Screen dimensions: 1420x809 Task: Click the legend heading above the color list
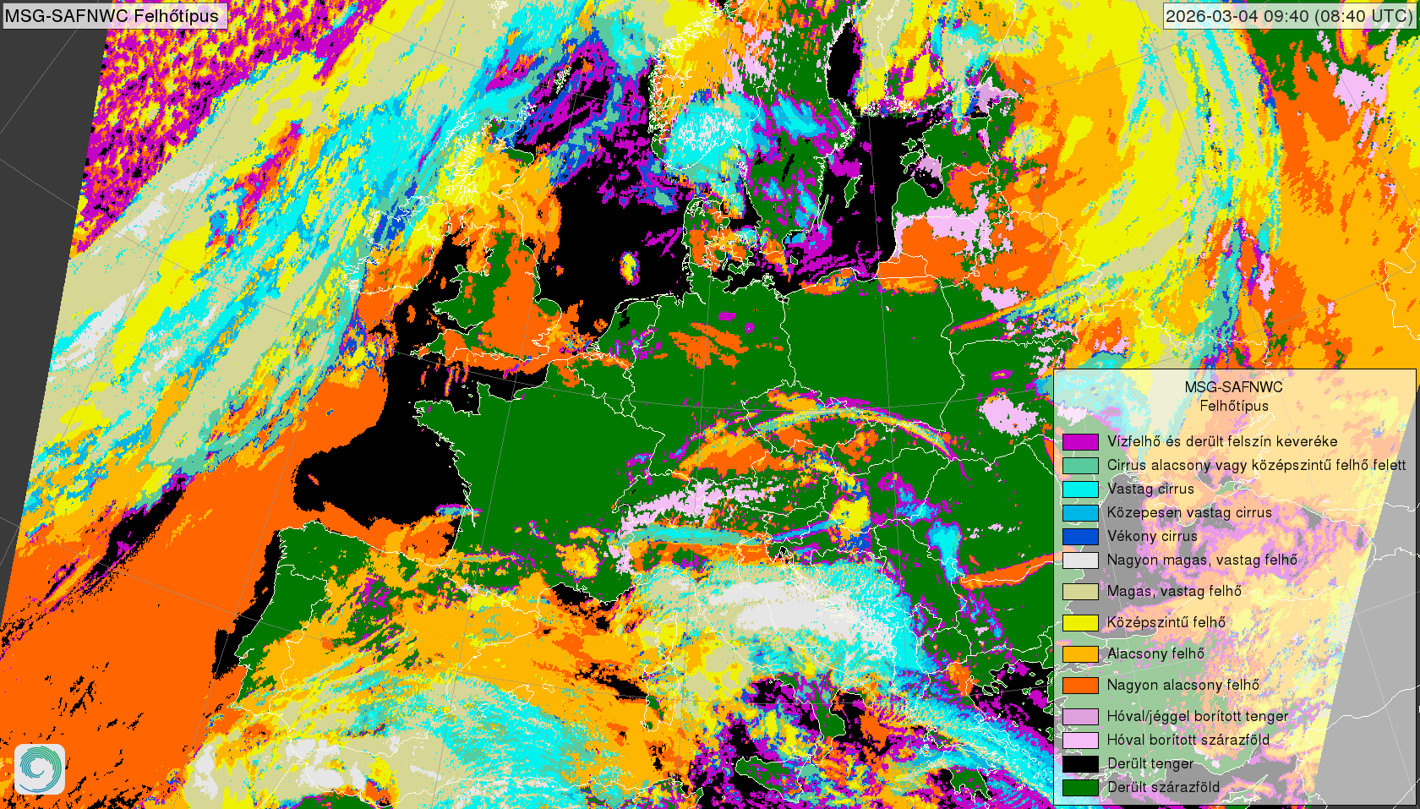click(1233, 396)
